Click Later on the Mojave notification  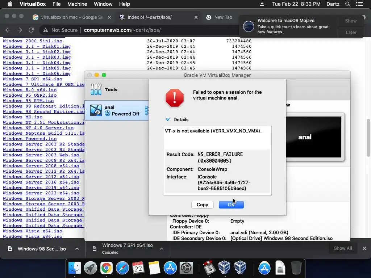click(x=351, y=32)
